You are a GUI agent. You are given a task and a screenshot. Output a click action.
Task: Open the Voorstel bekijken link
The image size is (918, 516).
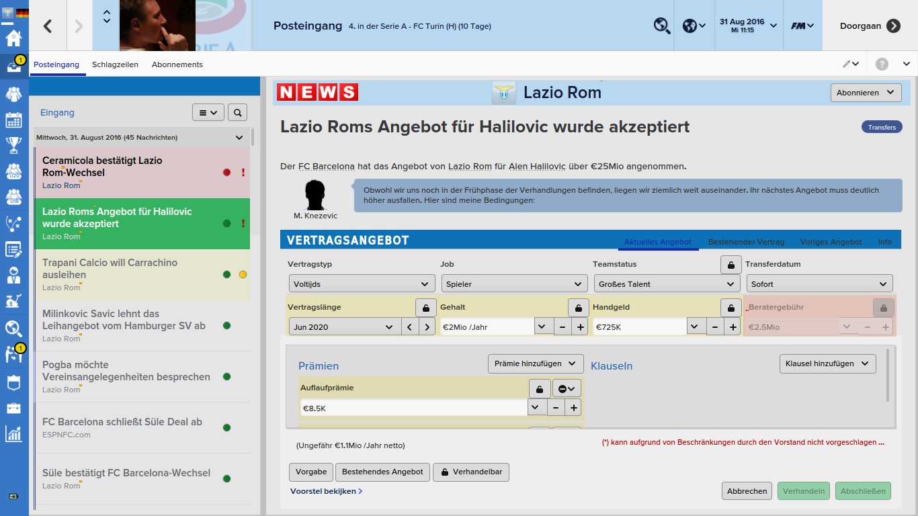coord(327,491)
